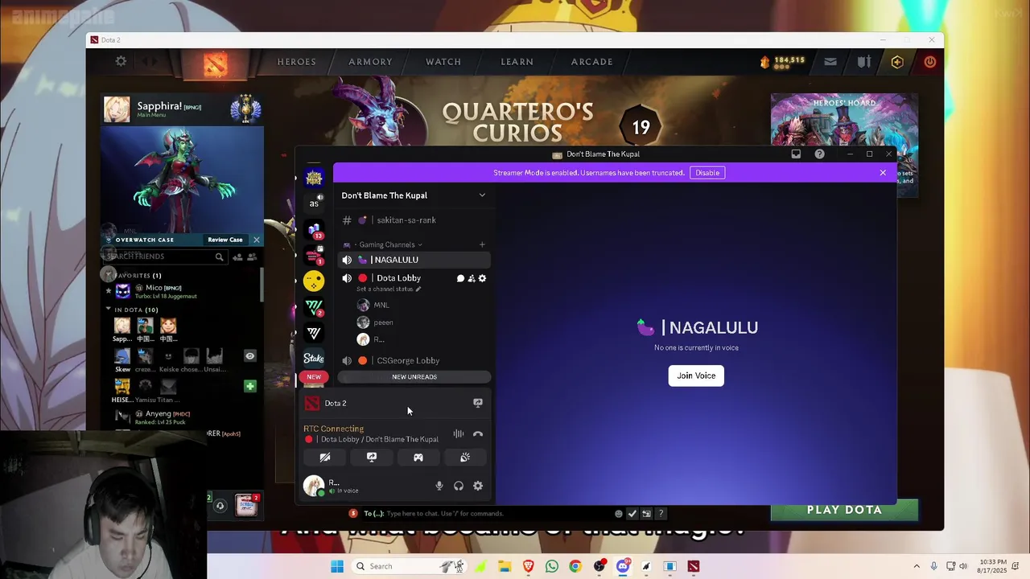
Task: Open Discord user settings gear
Action: (478, 486)
